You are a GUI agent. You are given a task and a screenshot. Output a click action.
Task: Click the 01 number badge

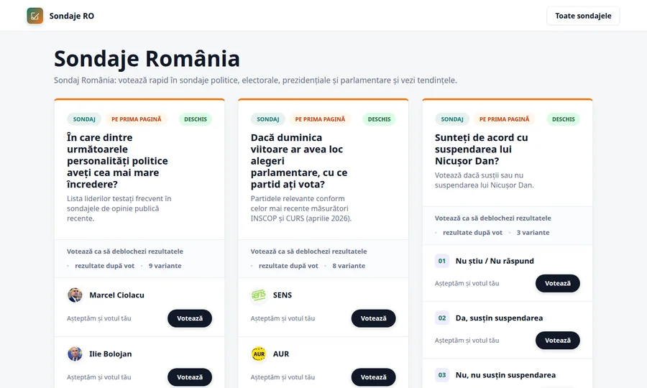442,261
